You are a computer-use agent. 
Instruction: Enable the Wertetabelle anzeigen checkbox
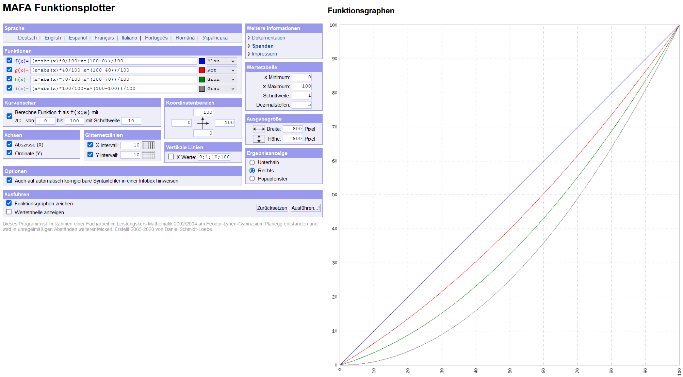9,212
